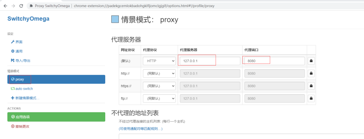The height and width of the screenshot is (139, 364).
Task: Click 新建情景模式 to add profile
Action: [25, 98]
